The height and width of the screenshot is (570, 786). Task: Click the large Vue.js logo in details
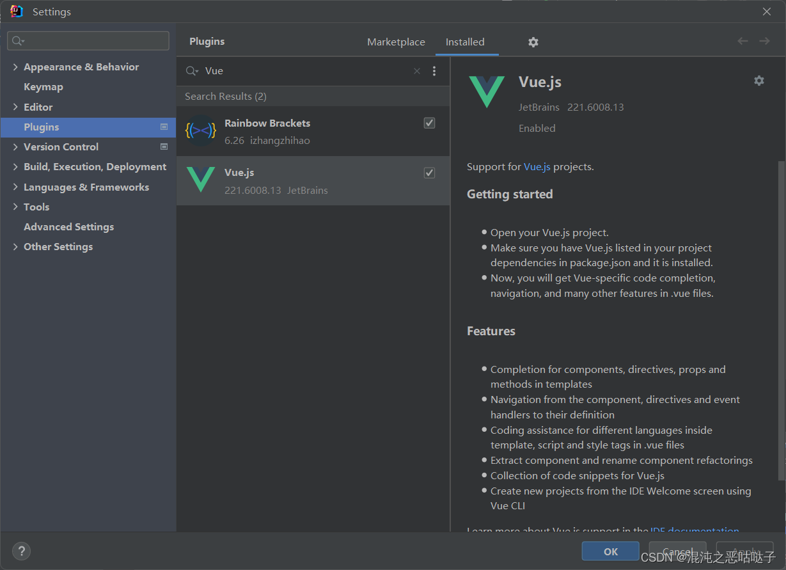tap(487, 91)
